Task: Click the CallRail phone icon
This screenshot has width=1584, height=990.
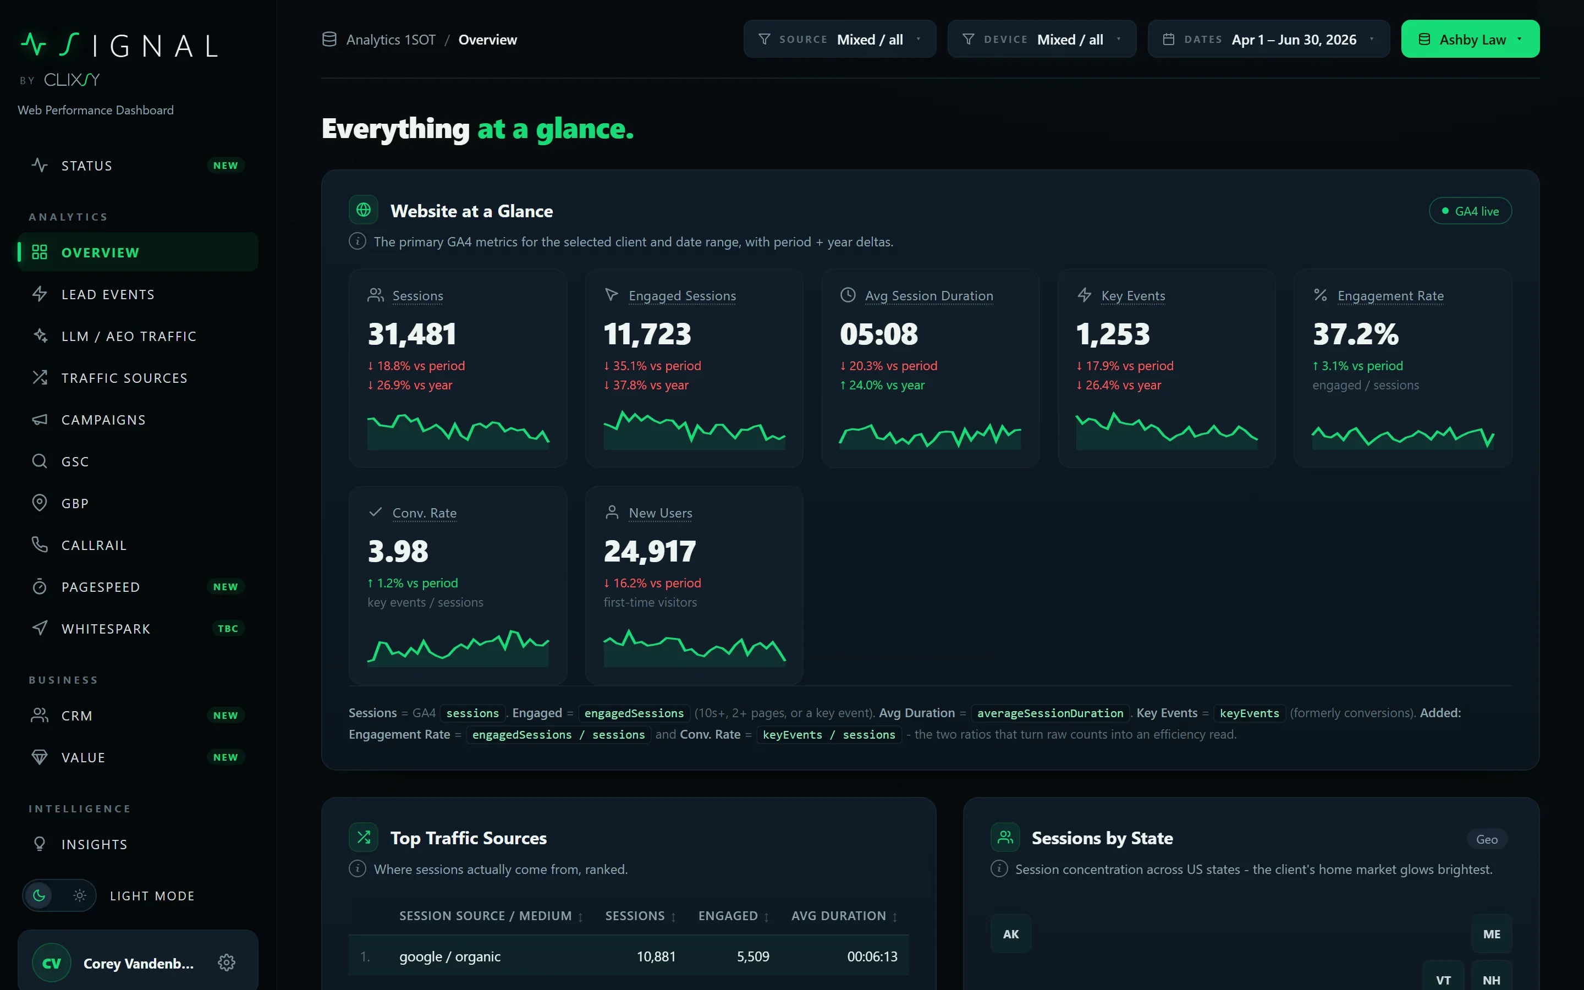Action: pos(39,544)
